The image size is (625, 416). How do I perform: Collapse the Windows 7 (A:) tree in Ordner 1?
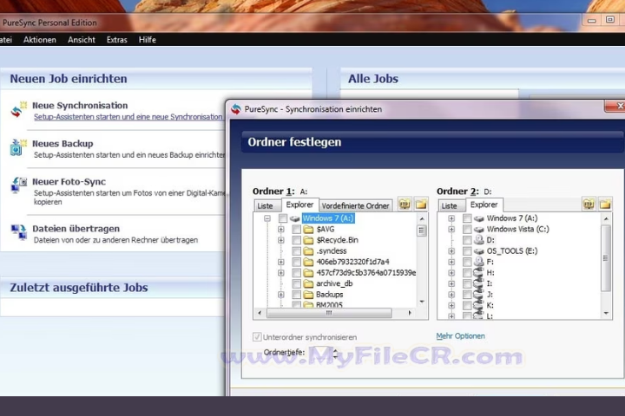[267, 218]
